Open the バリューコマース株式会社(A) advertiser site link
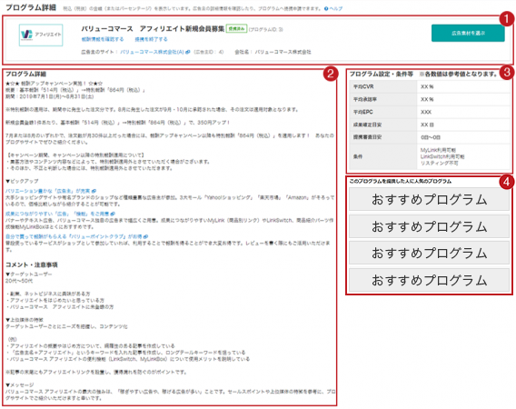This screenshot has height=409, width=516. click(152, 52)
